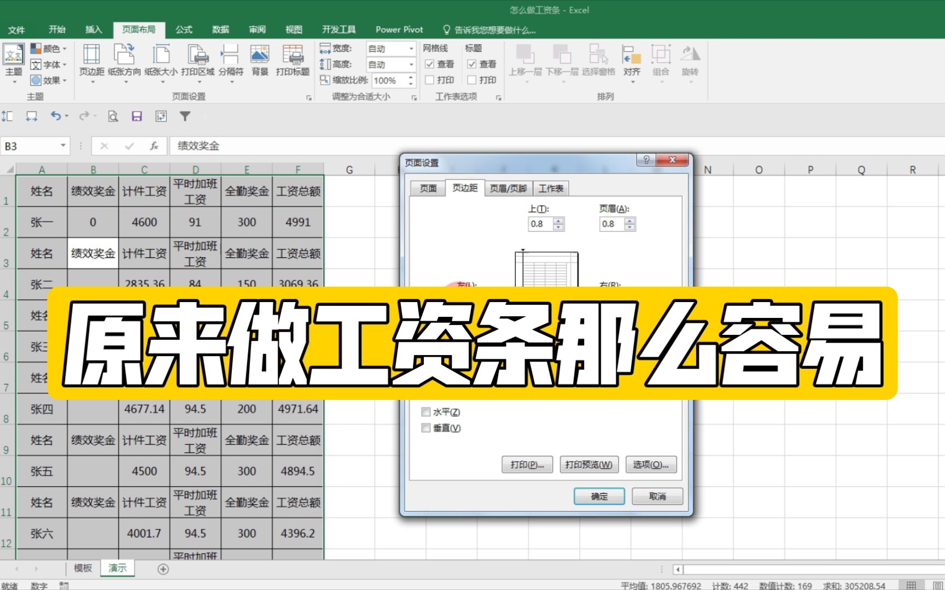This screenshot has height=590, width=945.
Task: Click horizontal scrollbar left arrow
Action: point(678,569)
